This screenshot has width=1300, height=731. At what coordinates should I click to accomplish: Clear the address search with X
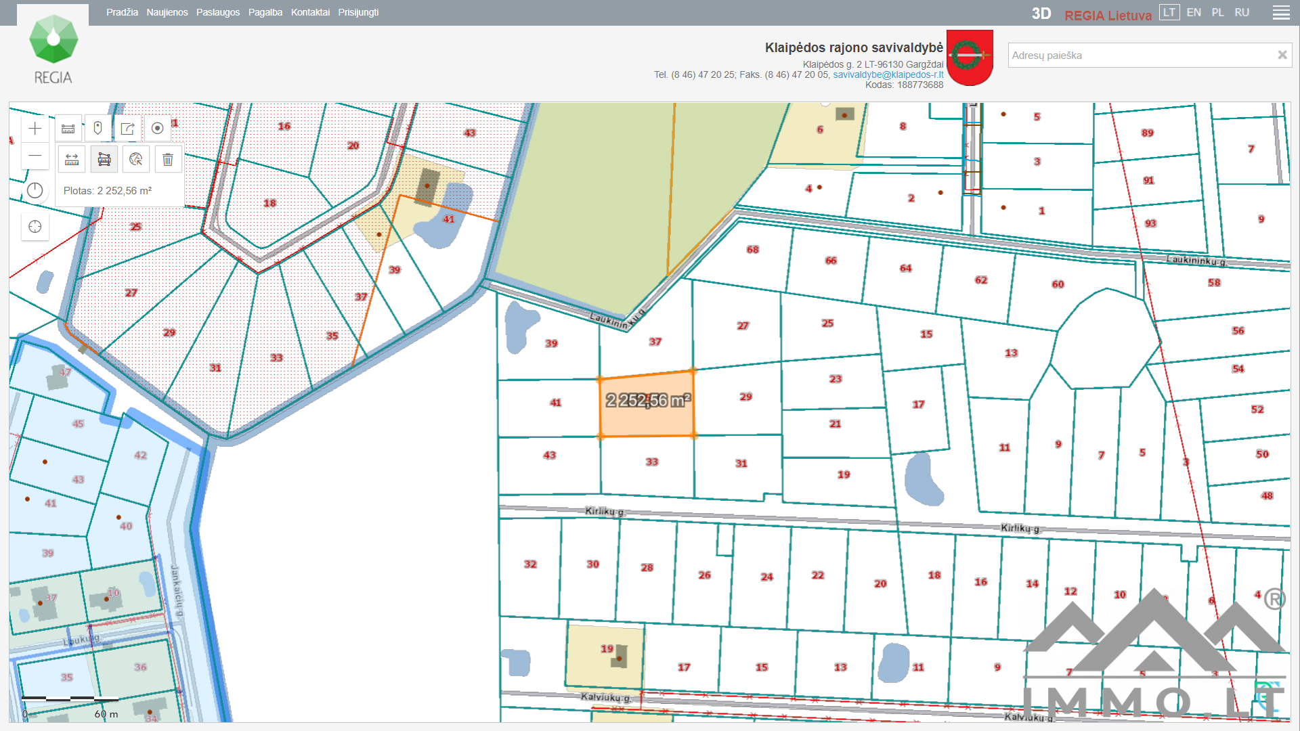click(1282, 56)
